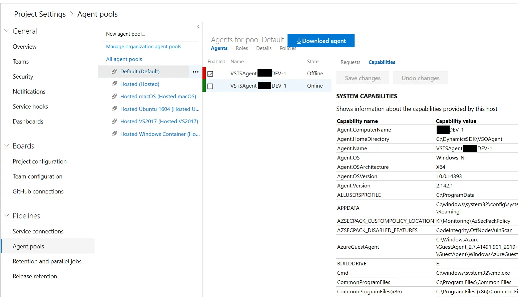518x297 pixels.
Task: Open the ellipsis next to Download agent
Action: tap(357, 41)
